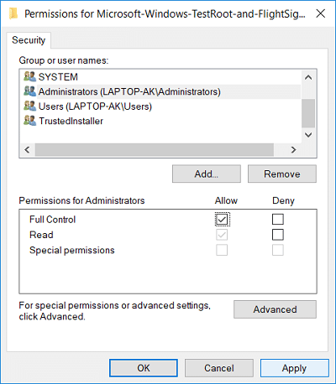Click the Add... button
Image resolution: width=336 pixels, height=384 pixels.
click(207, 174)
